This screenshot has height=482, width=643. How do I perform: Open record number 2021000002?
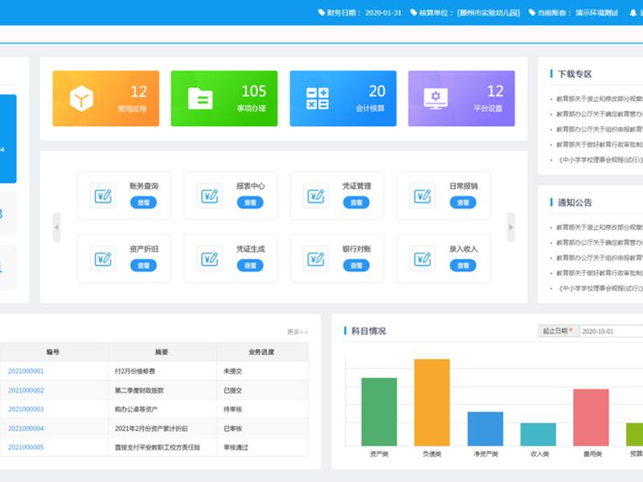click(x=26, y=390)
